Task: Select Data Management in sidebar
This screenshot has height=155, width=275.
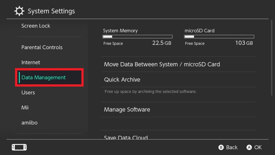Action: click(49, 77)
